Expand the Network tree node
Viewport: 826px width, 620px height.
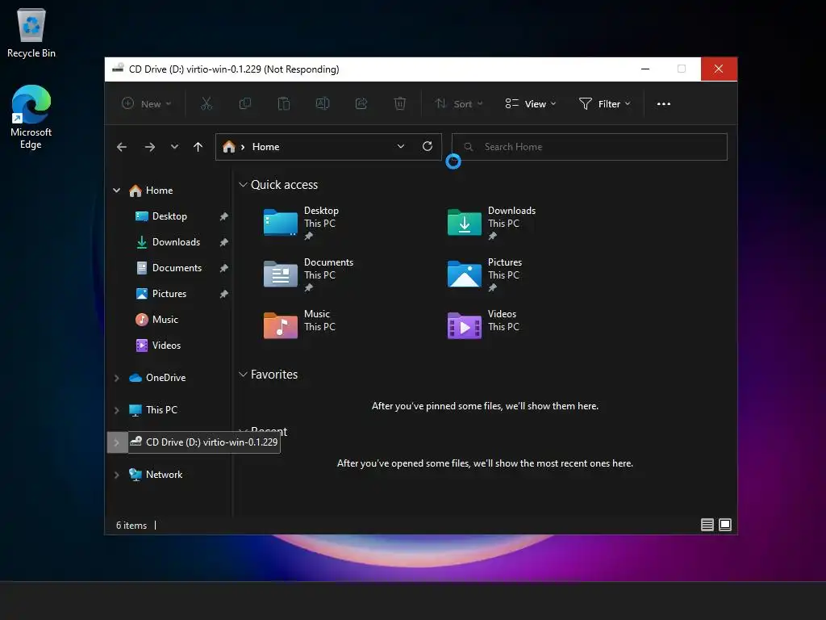click(x=116, y=475)
